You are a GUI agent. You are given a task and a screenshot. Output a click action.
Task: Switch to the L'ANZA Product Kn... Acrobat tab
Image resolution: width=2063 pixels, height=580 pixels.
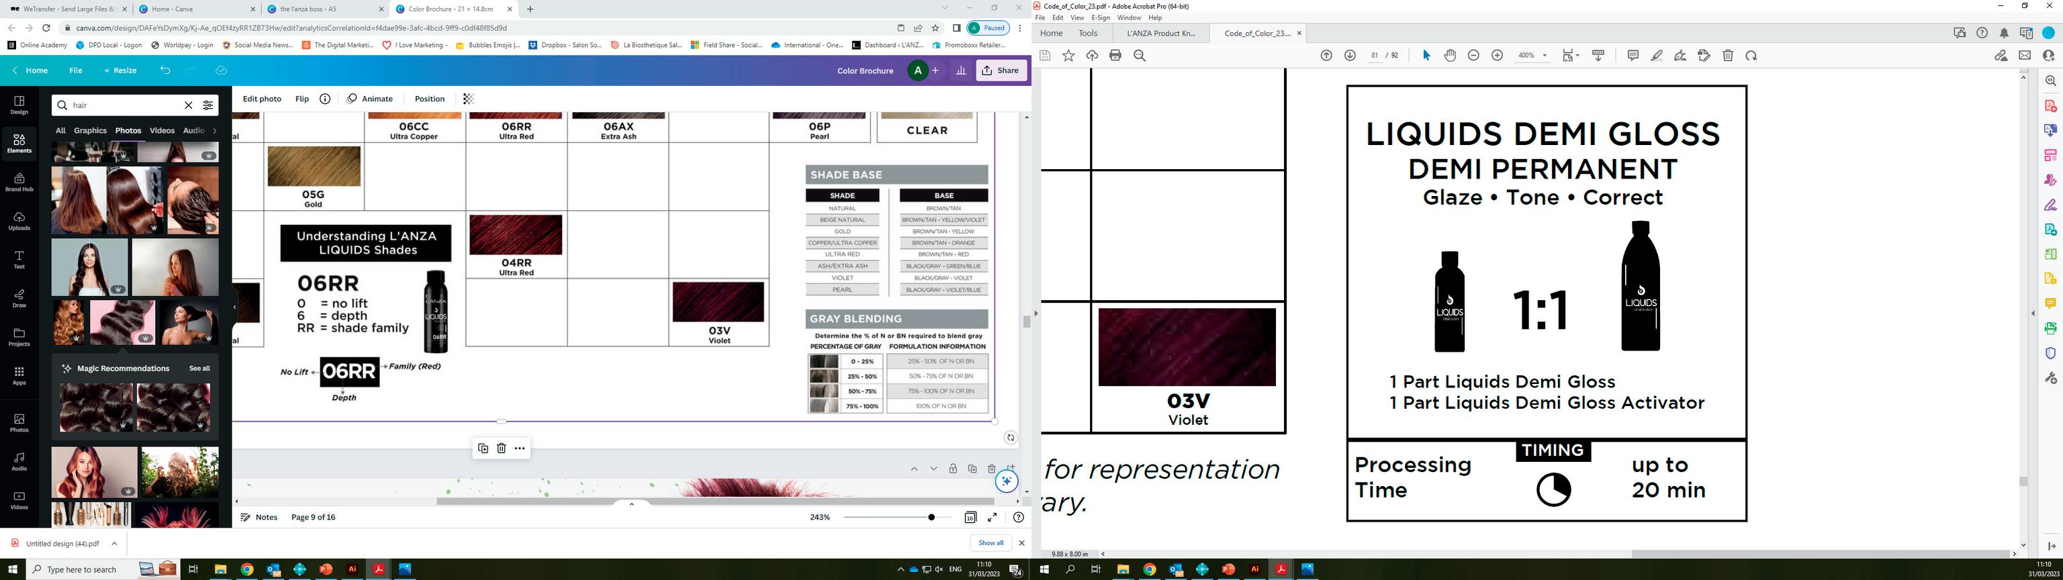(x=1160, y=33)
